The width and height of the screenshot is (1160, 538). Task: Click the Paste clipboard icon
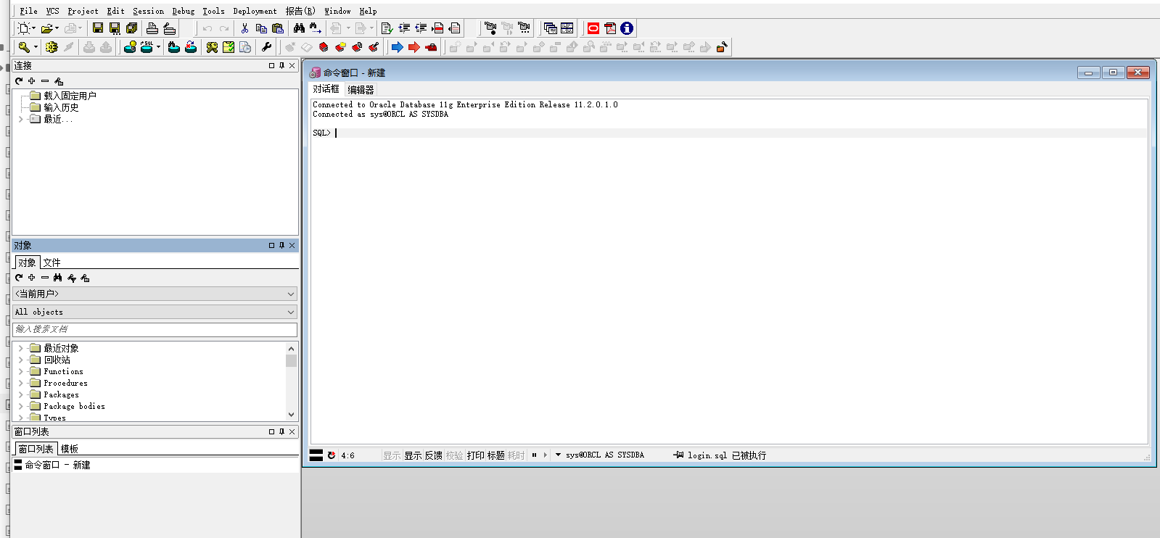point(278,28)
